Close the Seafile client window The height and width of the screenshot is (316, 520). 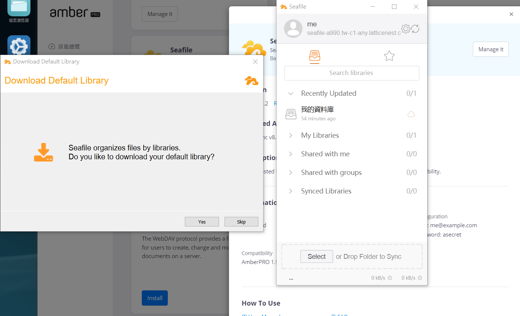point(416,7)
